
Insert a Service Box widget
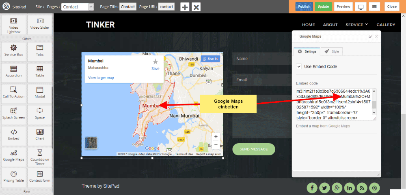tap(13, 52)
